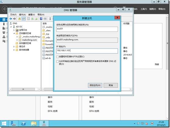Expand the 信任点 node
Viewport: 170px width, 128px height.
[x=14, y=46]
